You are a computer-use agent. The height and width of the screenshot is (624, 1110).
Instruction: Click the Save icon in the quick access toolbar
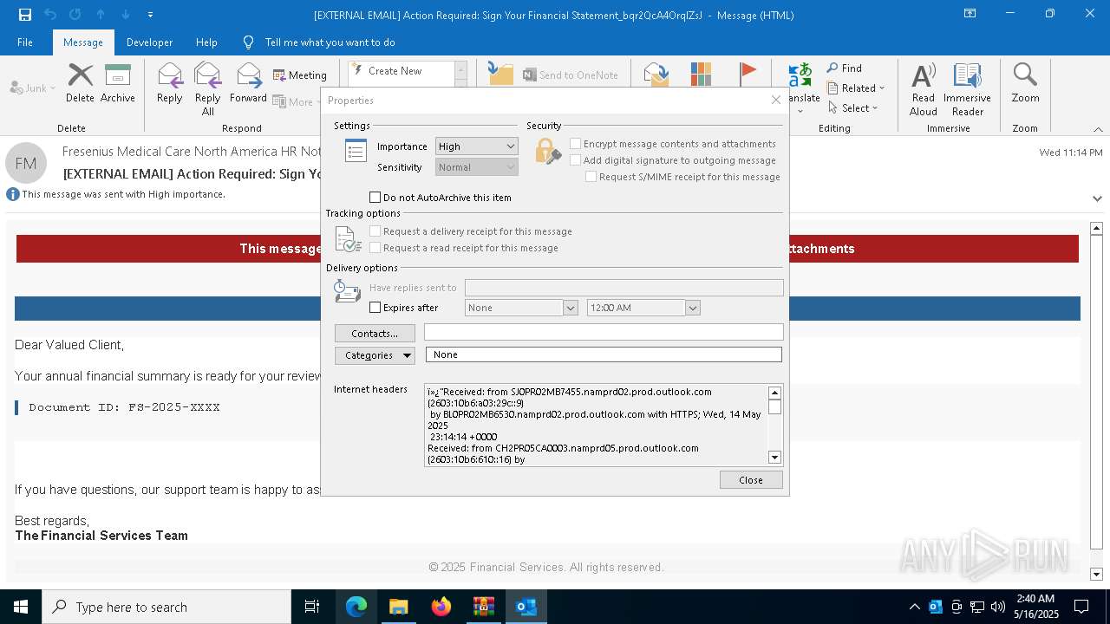click(25, 15)
